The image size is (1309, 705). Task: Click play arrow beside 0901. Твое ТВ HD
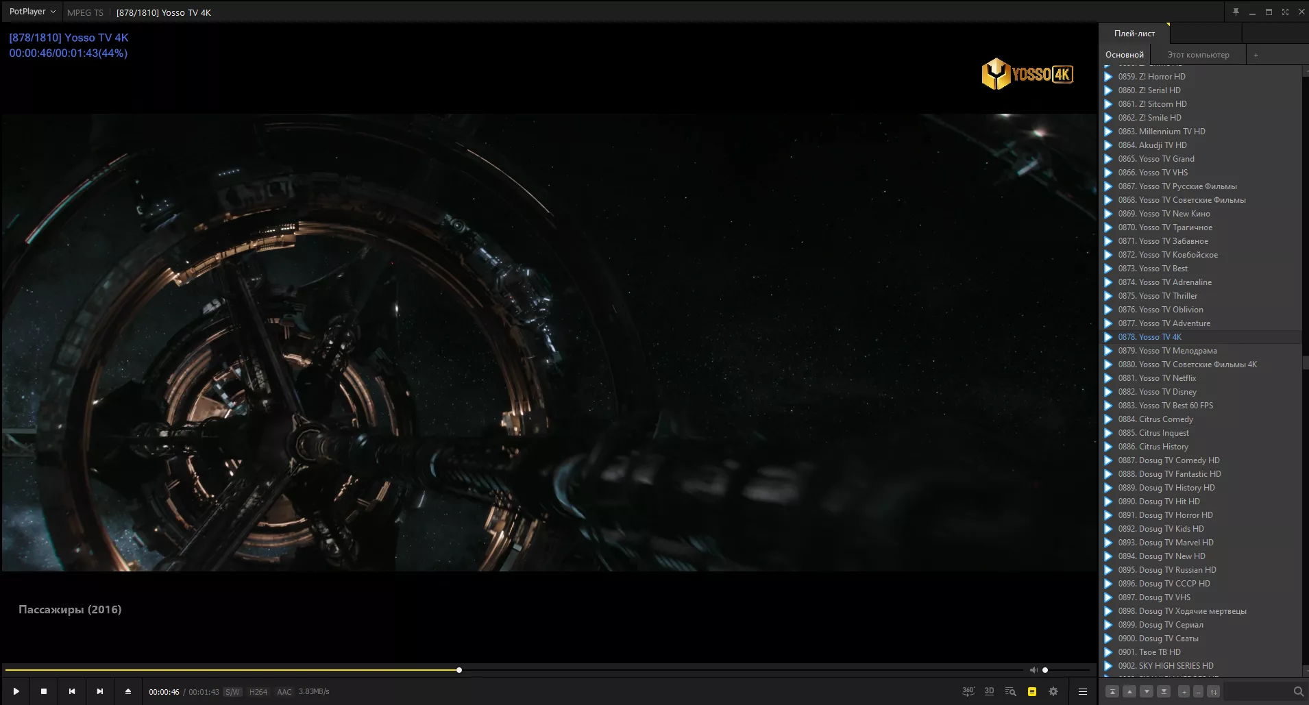(1108, 652)
